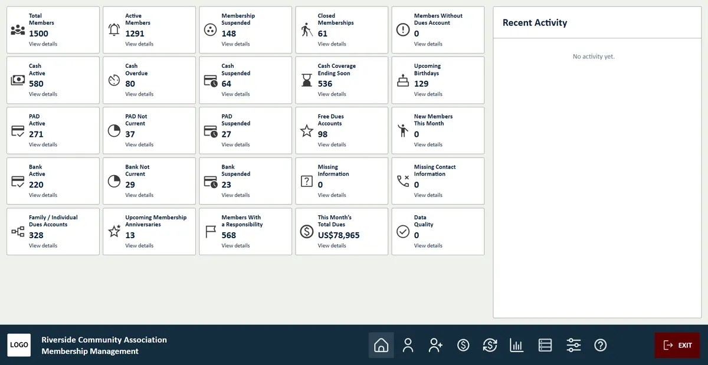
Task: Click the Riverside Community Association title
Action: 104,340
